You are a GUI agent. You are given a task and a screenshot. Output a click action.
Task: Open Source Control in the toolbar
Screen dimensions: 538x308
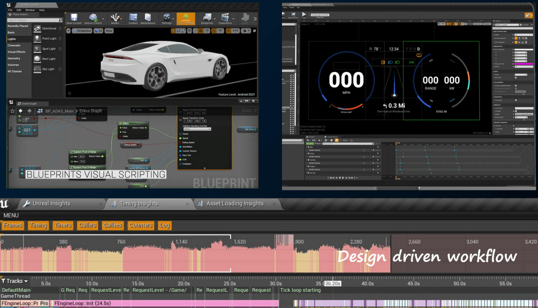[x=93, y=18]
